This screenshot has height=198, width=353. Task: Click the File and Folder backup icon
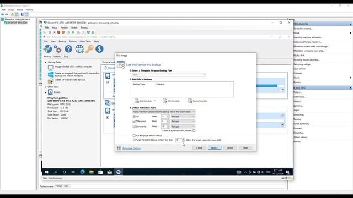pos(50,81)
